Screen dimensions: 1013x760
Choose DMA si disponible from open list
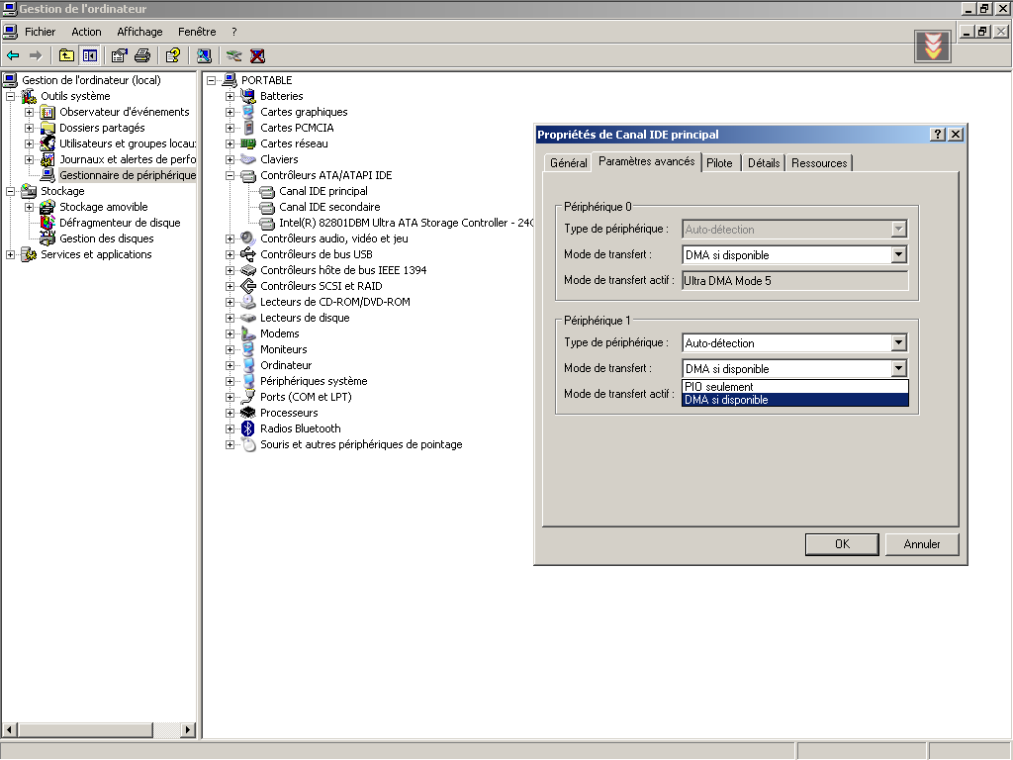pyautogui.click(x=795, y=400)
